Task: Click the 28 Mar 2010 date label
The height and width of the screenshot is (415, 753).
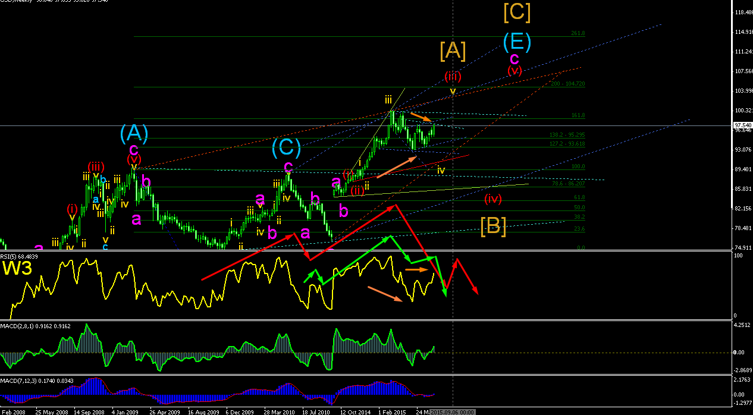Action: (279, 411)
